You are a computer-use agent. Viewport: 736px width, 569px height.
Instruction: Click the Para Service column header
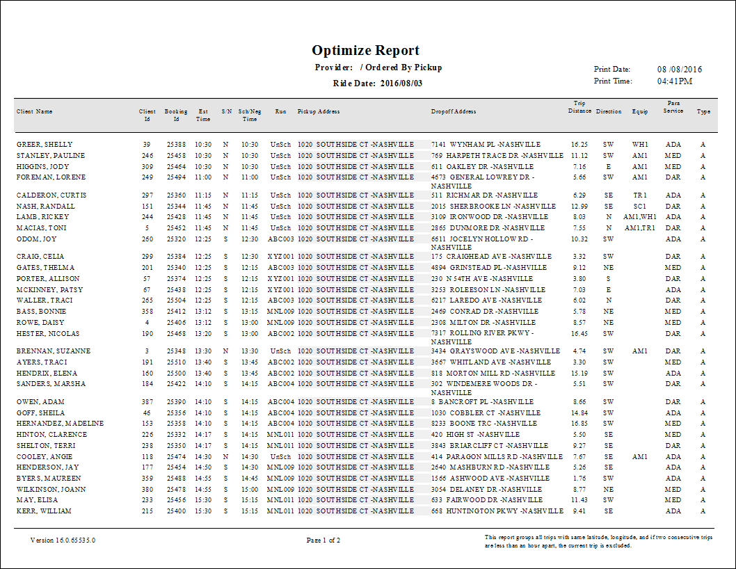click(x=673, y=111)
